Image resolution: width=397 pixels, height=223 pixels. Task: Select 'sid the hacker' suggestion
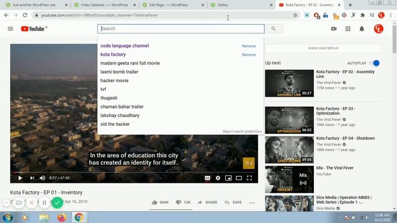(115, 124)
